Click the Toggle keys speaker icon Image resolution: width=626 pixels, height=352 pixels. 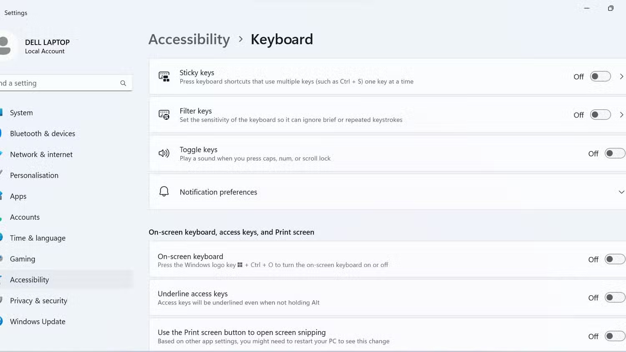coord(164,153)
